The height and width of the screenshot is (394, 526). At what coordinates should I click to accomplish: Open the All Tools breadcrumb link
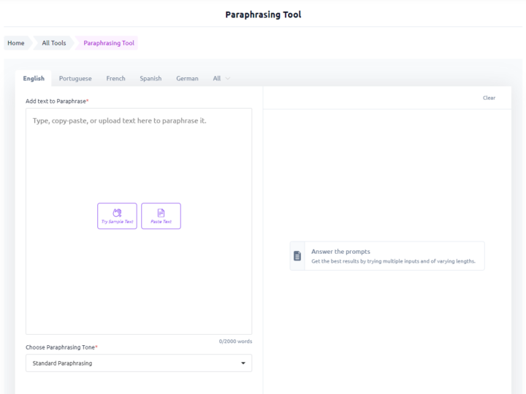[x=54, y=43]
